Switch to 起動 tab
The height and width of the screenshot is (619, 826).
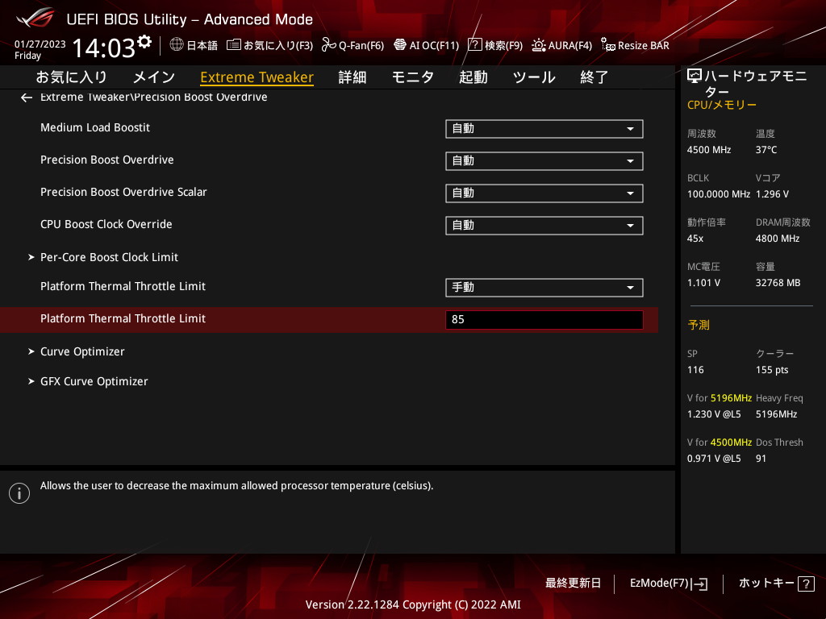click(x=473, y=77)
